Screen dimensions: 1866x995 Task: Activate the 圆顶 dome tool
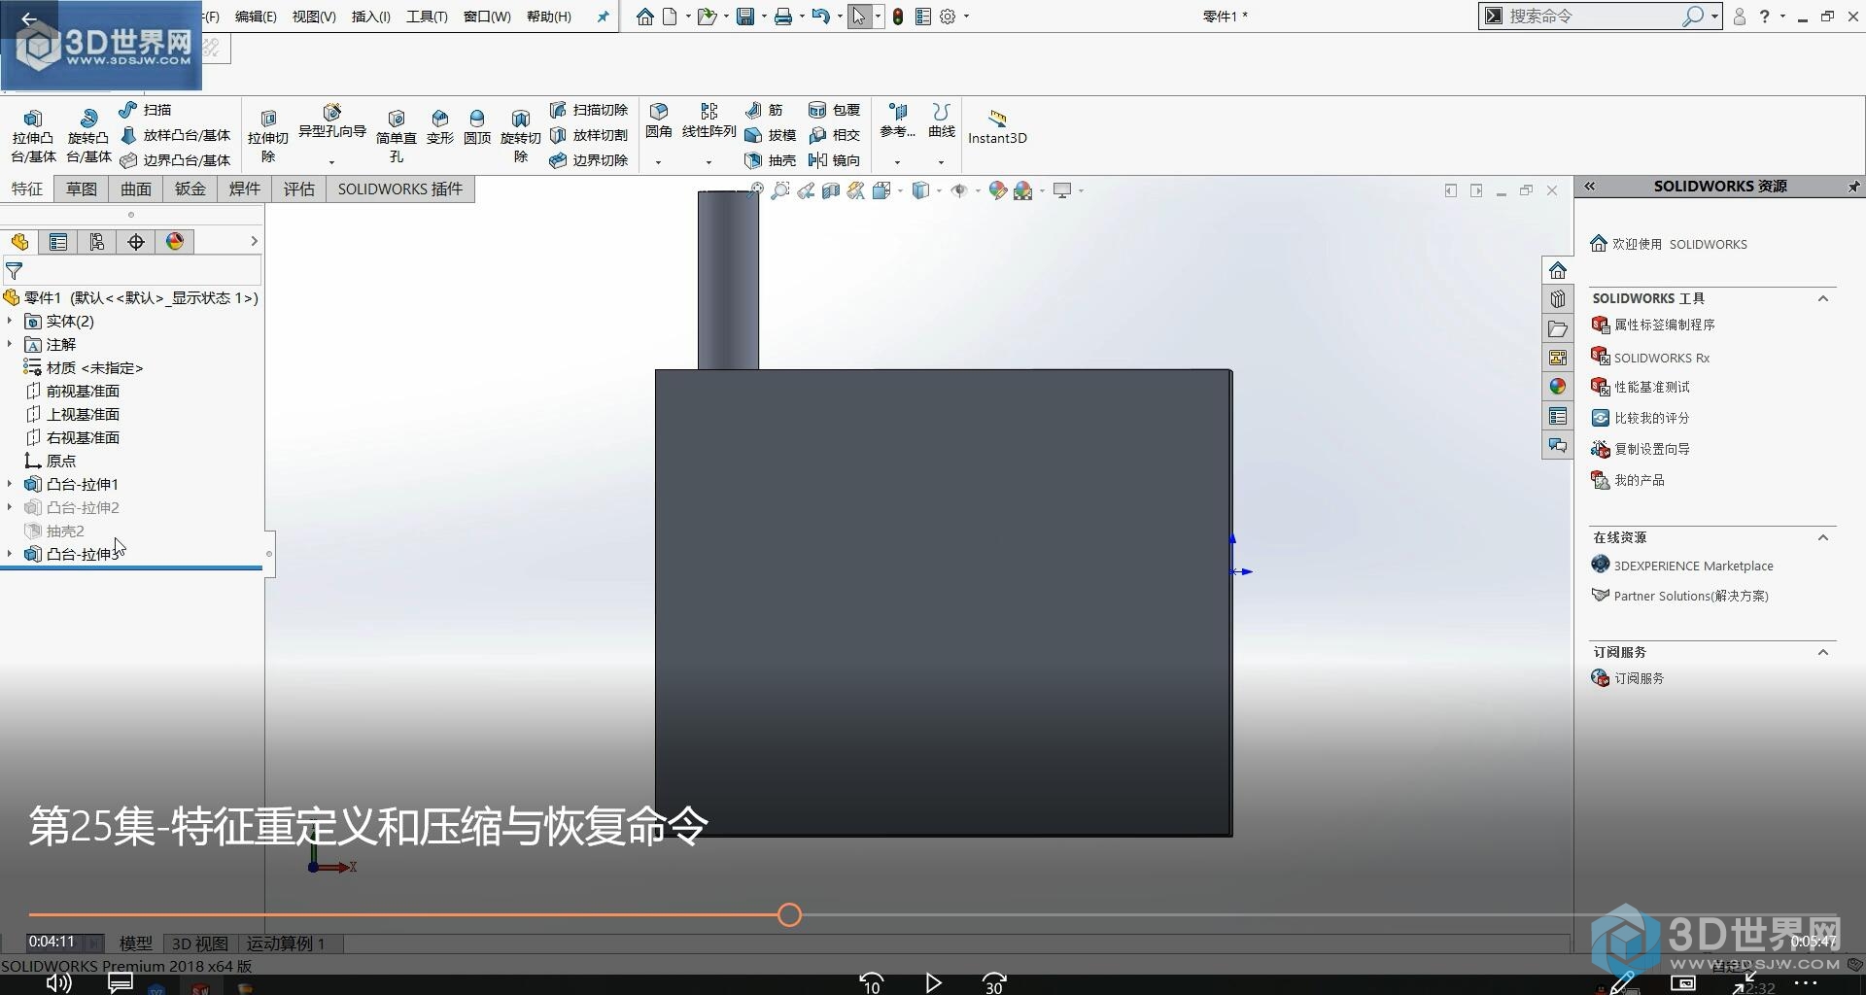476,127
